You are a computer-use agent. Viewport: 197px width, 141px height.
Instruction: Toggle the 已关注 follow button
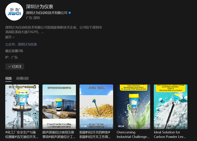coord(15,67)
